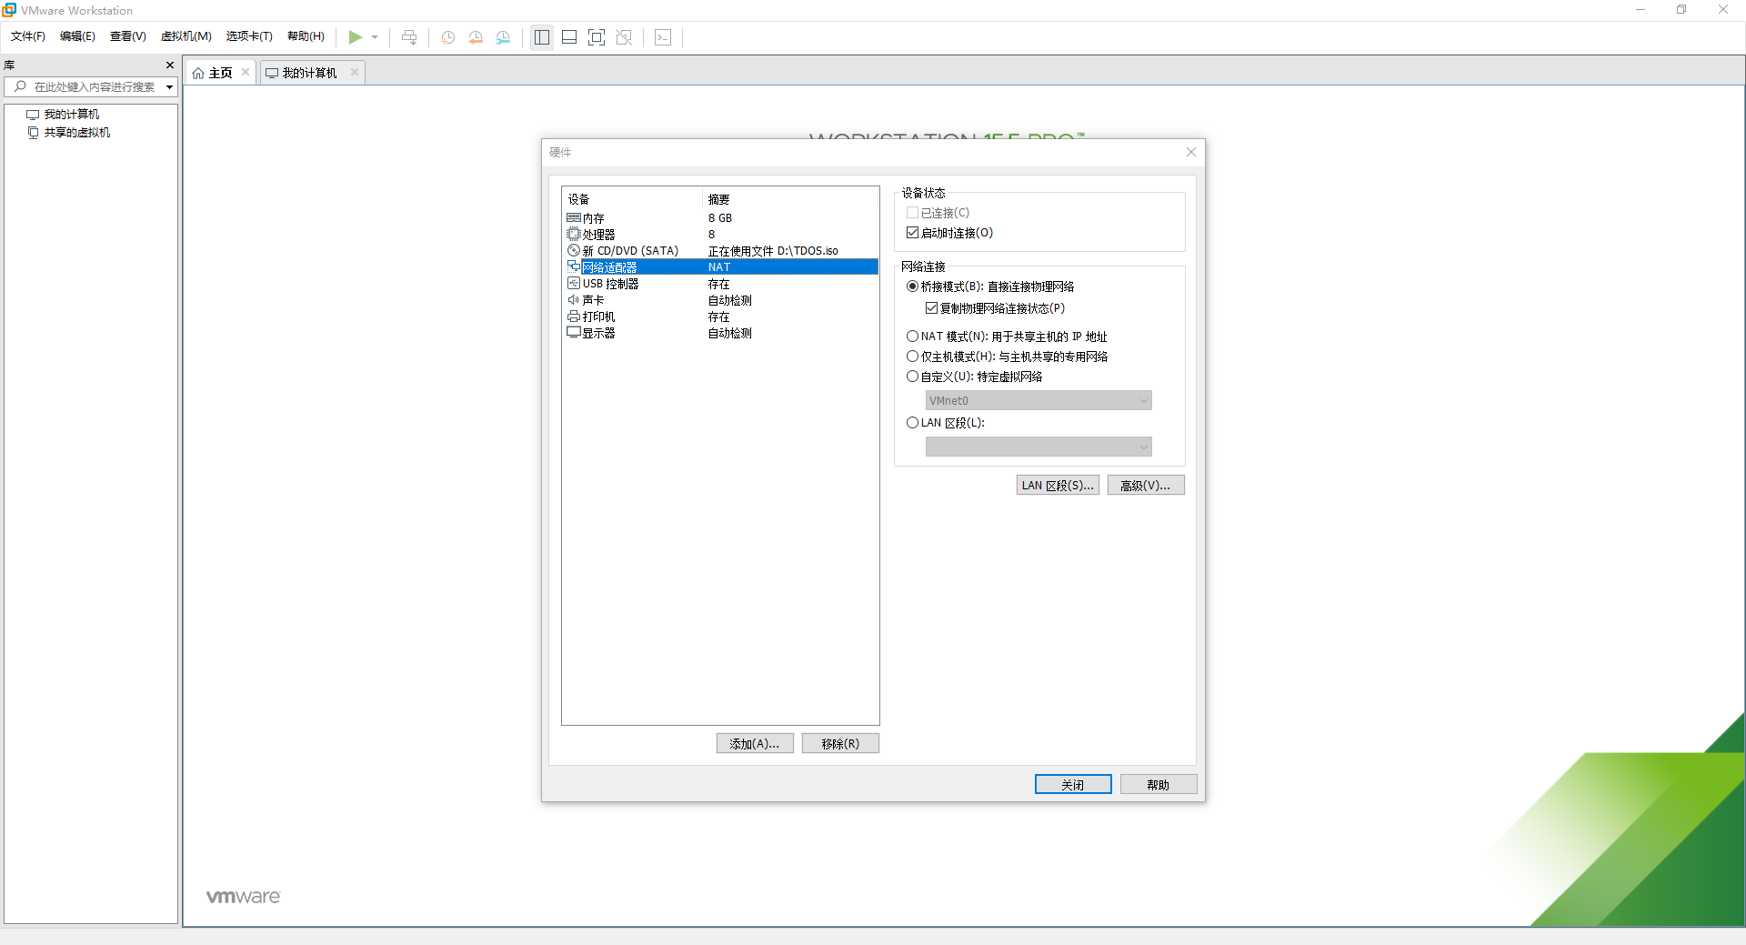Click the LAN 区段(S)... button
The image size is (1746, 945).
pos(1058,486)
